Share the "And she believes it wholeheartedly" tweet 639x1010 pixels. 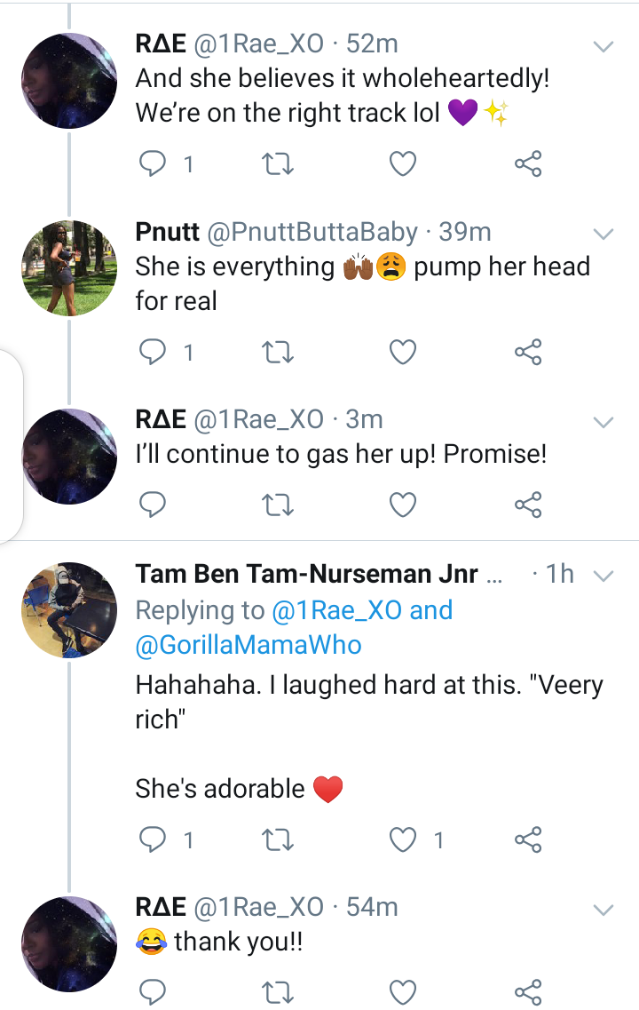(528, 163)
